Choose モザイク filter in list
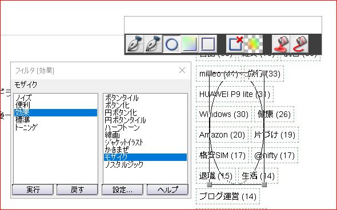This screenshot has height=210, width=337. coord(145,157)
